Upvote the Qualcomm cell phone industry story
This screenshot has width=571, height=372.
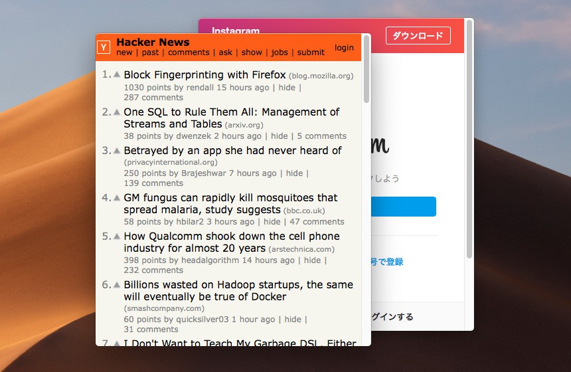tap(117, 236)
